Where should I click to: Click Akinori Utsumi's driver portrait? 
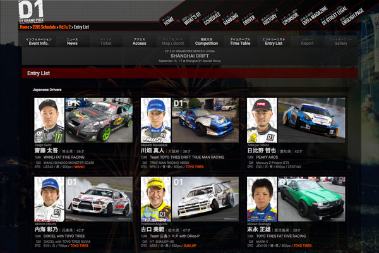tap(49, 198)
